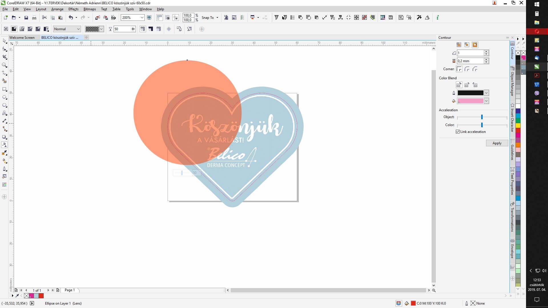The width and height of the screenshot is (548, 308).
Task: Select the Ellipse tool in toolbox
Action: 4,97
